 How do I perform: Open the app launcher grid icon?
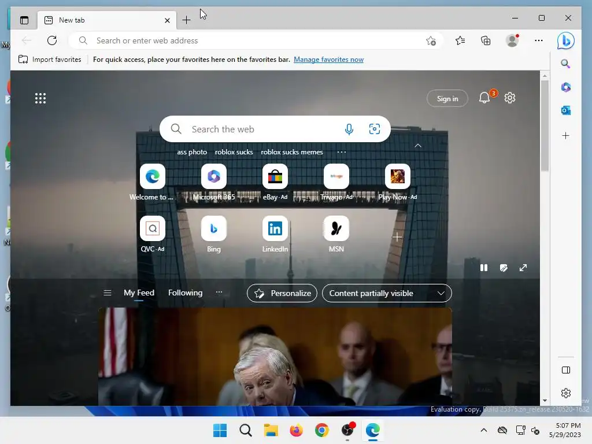pyautogui.click(x=40, y=98)
